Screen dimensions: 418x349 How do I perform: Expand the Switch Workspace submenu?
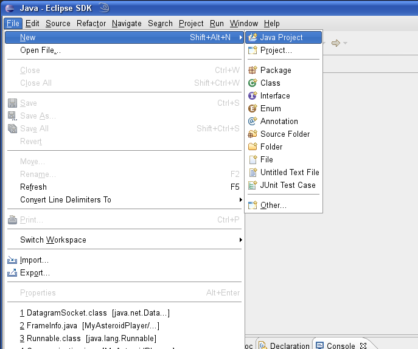241,240
